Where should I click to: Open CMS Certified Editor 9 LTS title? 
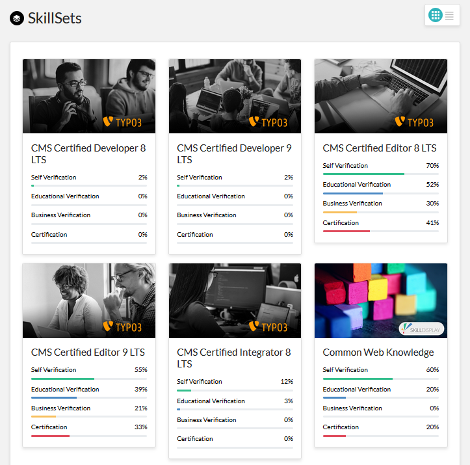pos(88,352)
